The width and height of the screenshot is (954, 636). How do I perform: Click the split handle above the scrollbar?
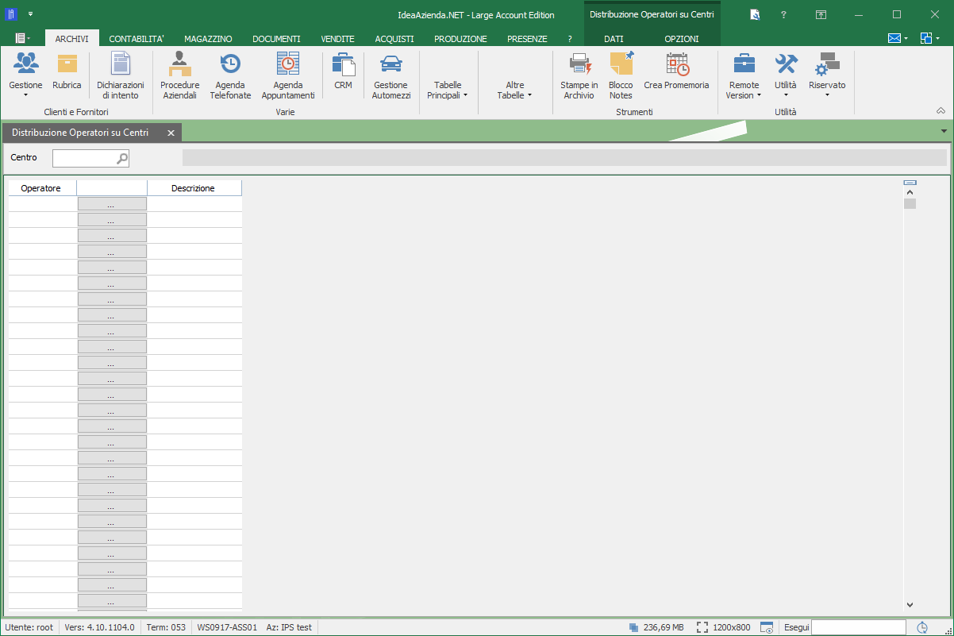(910, 183)
